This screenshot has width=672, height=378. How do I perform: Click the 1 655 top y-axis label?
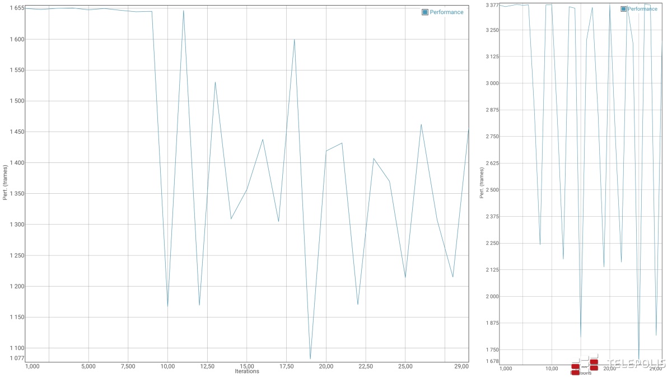(17, 8)
